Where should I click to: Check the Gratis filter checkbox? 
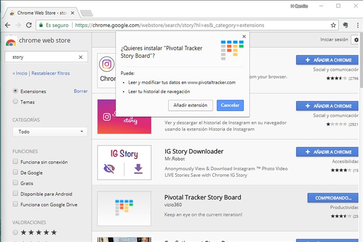[x=16, y=183]
